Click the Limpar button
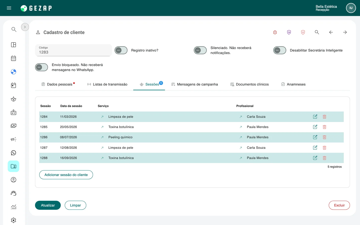Screen dimensions: 360x225 75,205
